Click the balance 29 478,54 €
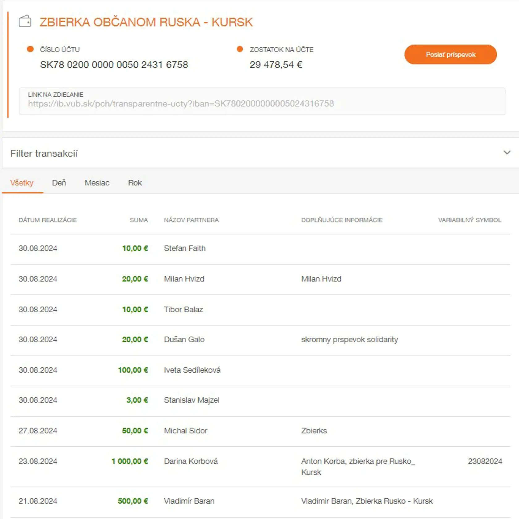This screenshot has width=519, height=519. click(276, 65)
